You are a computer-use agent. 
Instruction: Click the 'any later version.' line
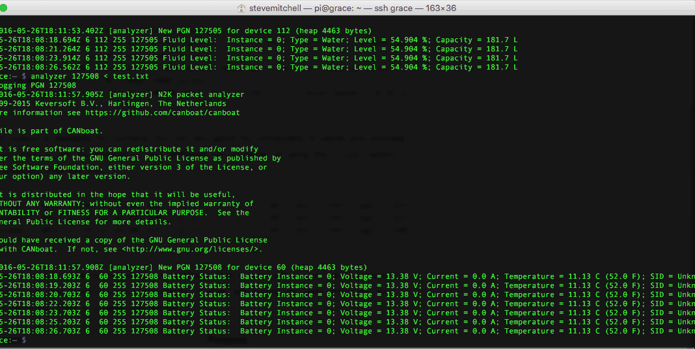65,176
